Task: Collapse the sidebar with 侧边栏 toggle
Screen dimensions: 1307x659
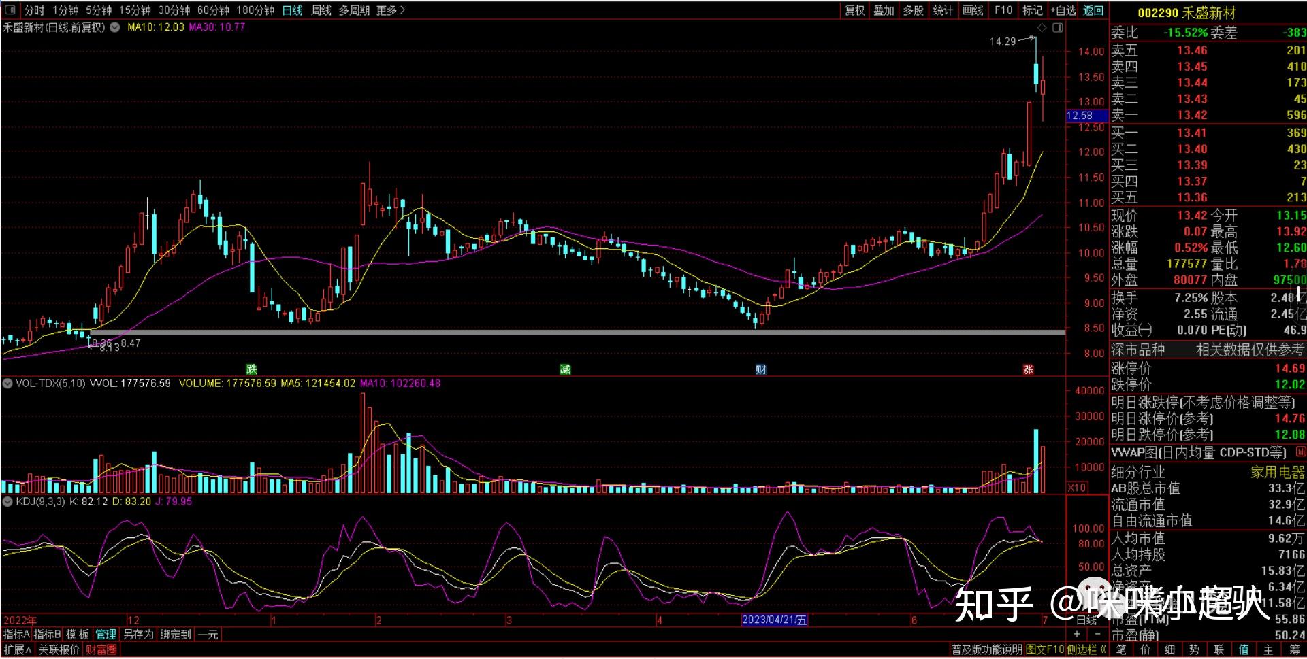Action: tap(1086, 650)
